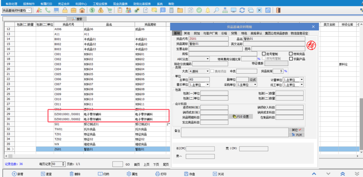363x177 pixels.
Task: Click the 首页 first page link
Action: click(x=137, y=164)
